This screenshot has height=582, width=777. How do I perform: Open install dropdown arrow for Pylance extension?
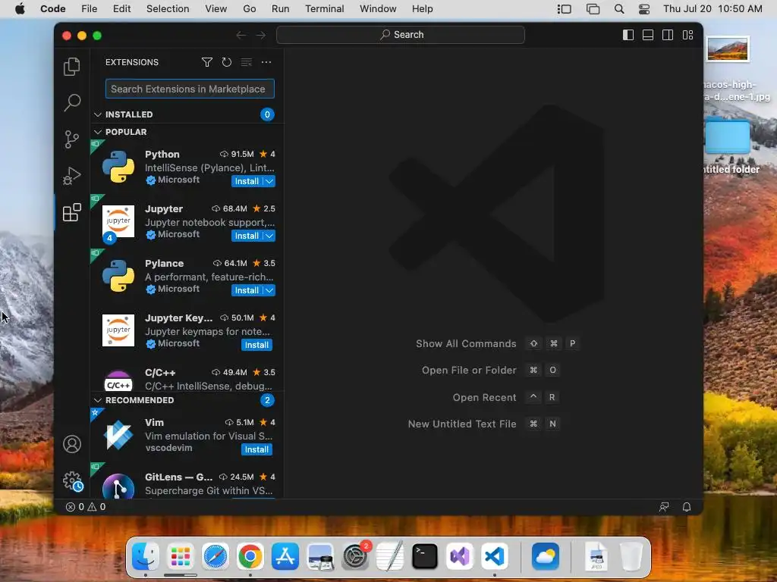pyautogui.click(x=269, y=290)
